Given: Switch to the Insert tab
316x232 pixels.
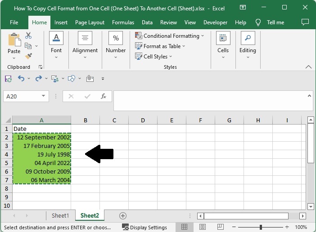Looking at the screenshot, I should tap(61, 22).
